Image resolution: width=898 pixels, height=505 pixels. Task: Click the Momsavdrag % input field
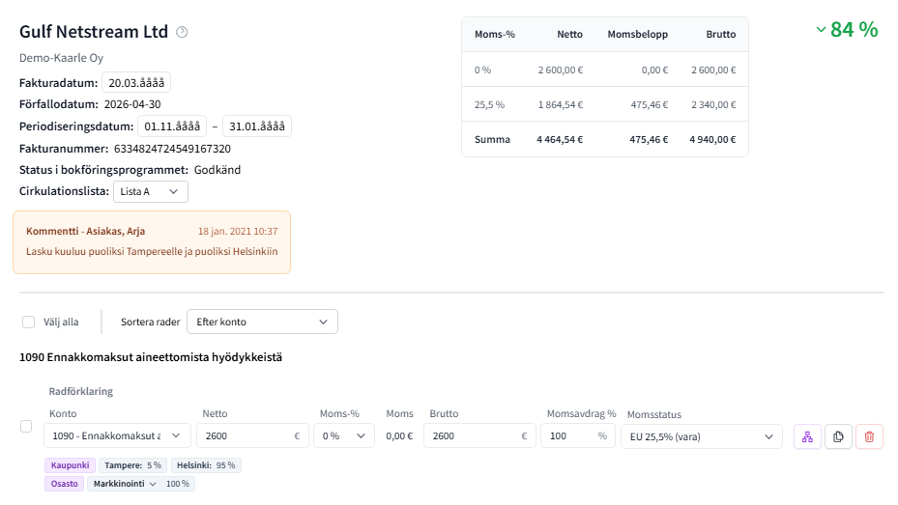570,436
